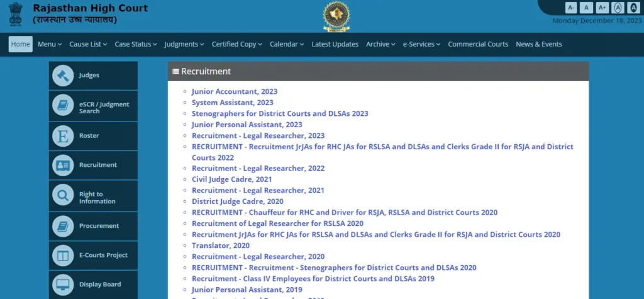Image resolution: width=644 pixels, height=299 pixels.
Task: Open Junior Personal Assistant, 2023 link
Action: pyautogui.click(x=247, y=125)
